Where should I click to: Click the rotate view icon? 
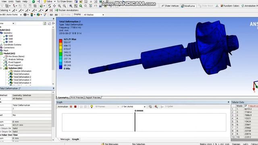(50, 6)
